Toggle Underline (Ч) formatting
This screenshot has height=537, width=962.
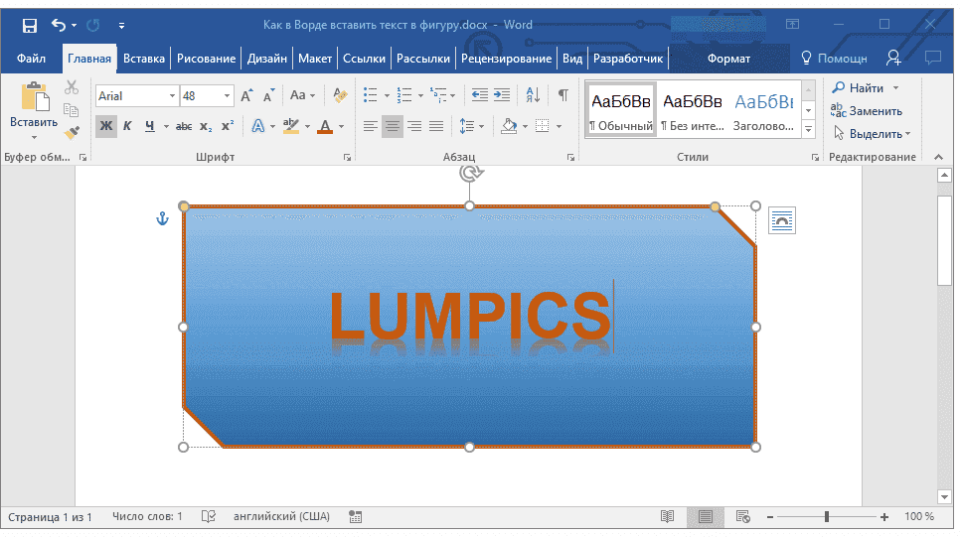coord(150,126)
